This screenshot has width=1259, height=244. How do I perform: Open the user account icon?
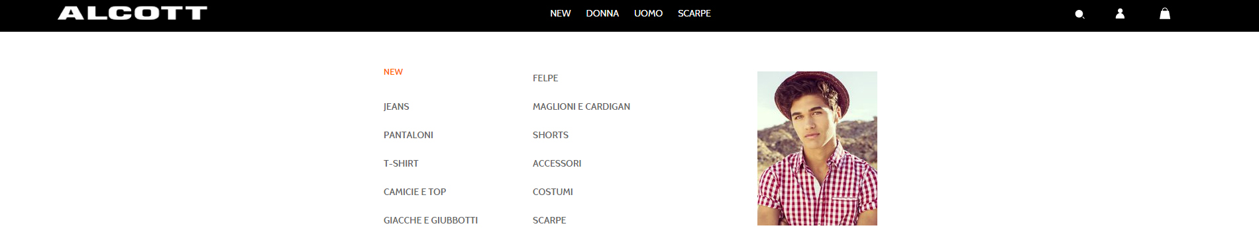point(1120,13)
